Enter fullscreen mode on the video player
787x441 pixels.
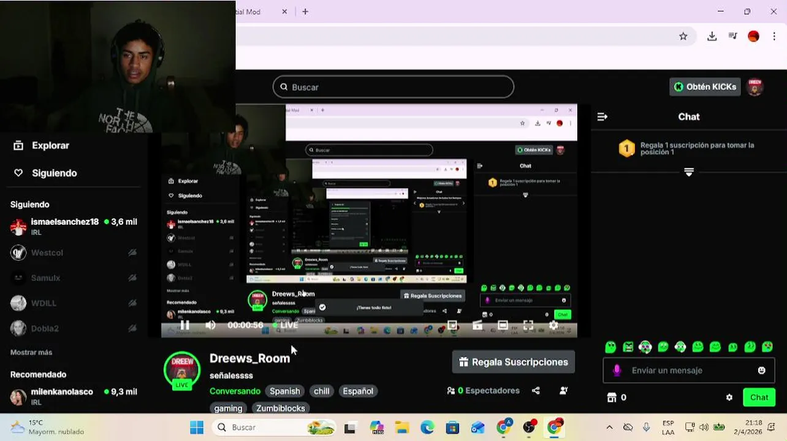point(528,325)
